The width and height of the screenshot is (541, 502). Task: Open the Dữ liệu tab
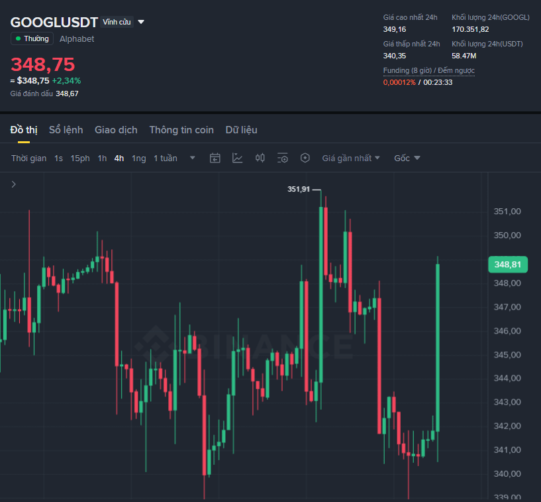(241, 130)
